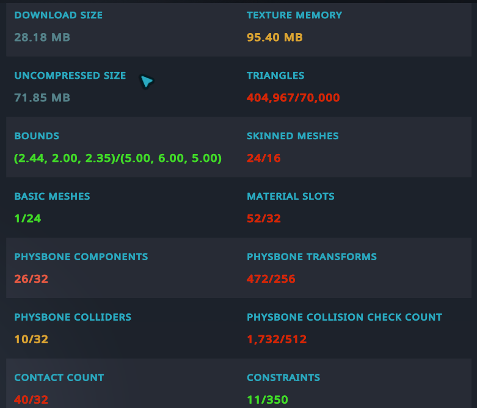
Task: Select the 95.40 MB texture memory value
Action: coord(275,37)
